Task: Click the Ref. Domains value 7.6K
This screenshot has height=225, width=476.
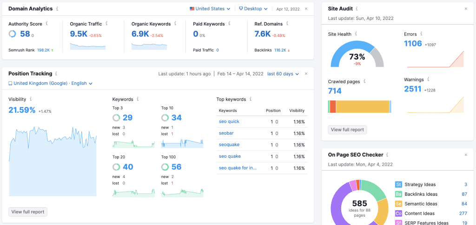Action: coord(263,34)
